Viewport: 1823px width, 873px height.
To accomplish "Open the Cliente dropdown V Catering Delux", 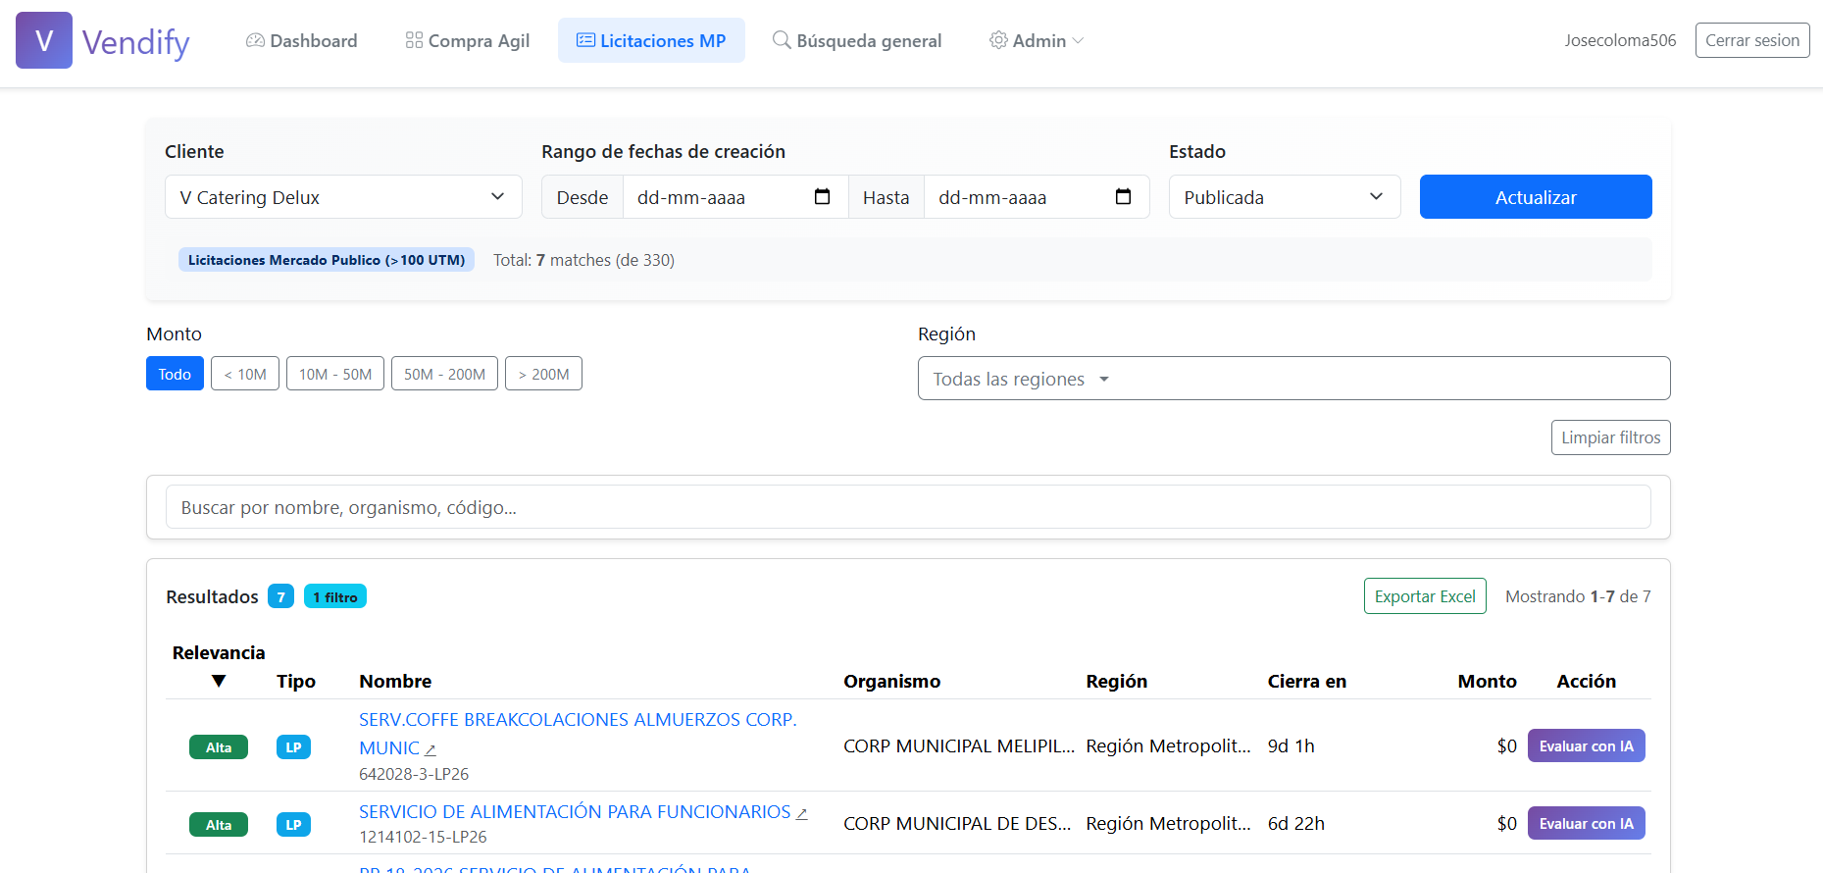I will coord(343,197).
